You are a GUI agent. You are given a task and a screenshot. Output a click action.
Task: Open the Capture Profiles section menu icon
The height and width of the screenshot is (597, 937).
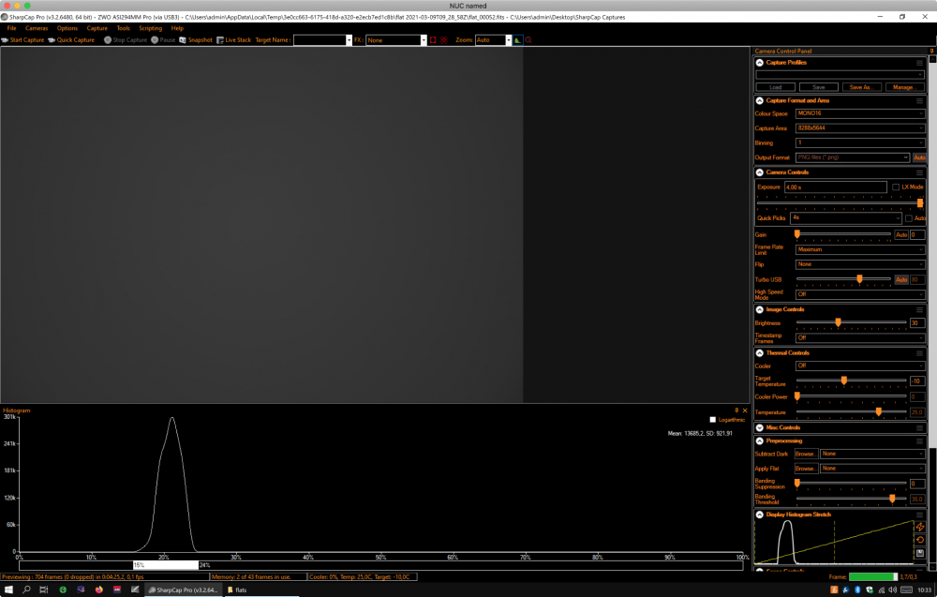click(920, 63)
